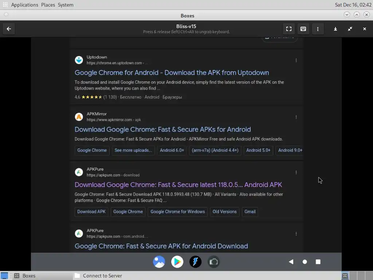The width and height of the screenshot is (373, 280).
Task: Go back using Boxes back arrow
Action: click(9, 29)
